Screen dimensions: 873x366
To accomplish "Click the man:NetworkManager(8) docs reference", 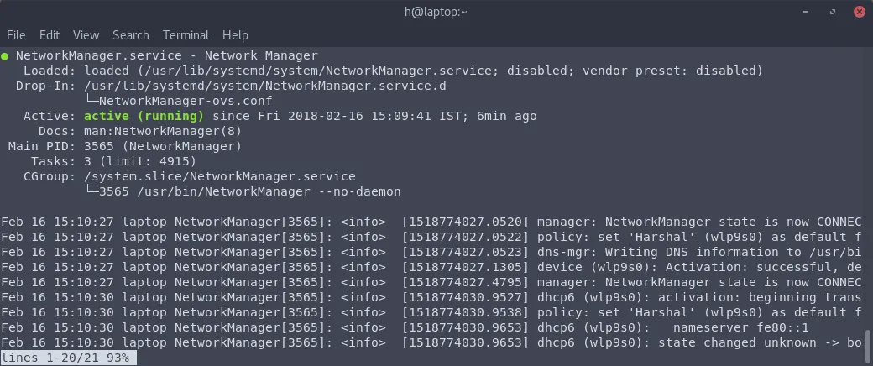I will coord(163,132).
